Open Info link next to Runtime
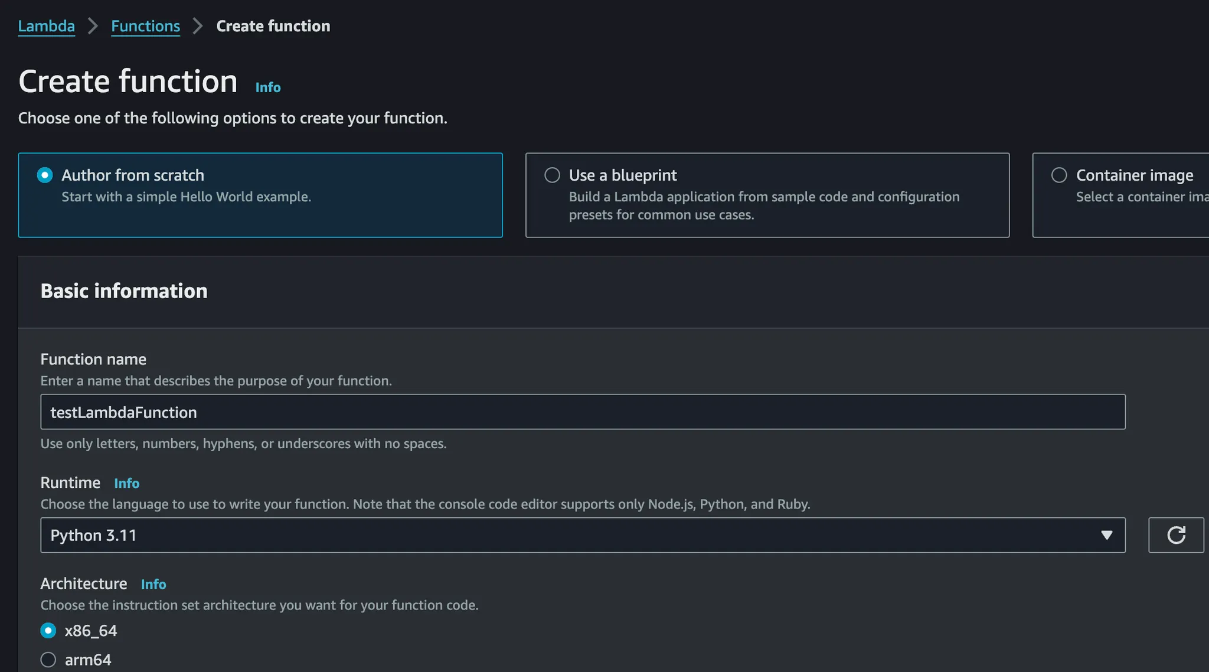Image resolution: width=1209 pixels, height=672 pixels. click(126, 484)
